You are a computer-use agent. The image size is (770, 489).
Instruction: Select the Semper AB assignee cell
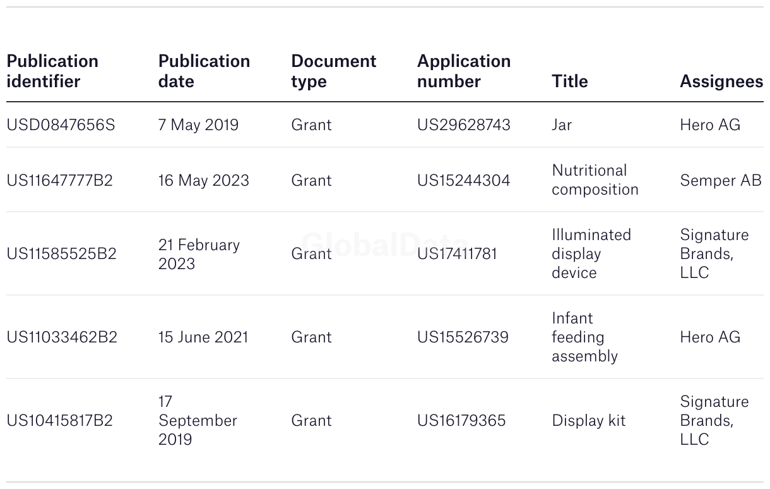point(721,181)
